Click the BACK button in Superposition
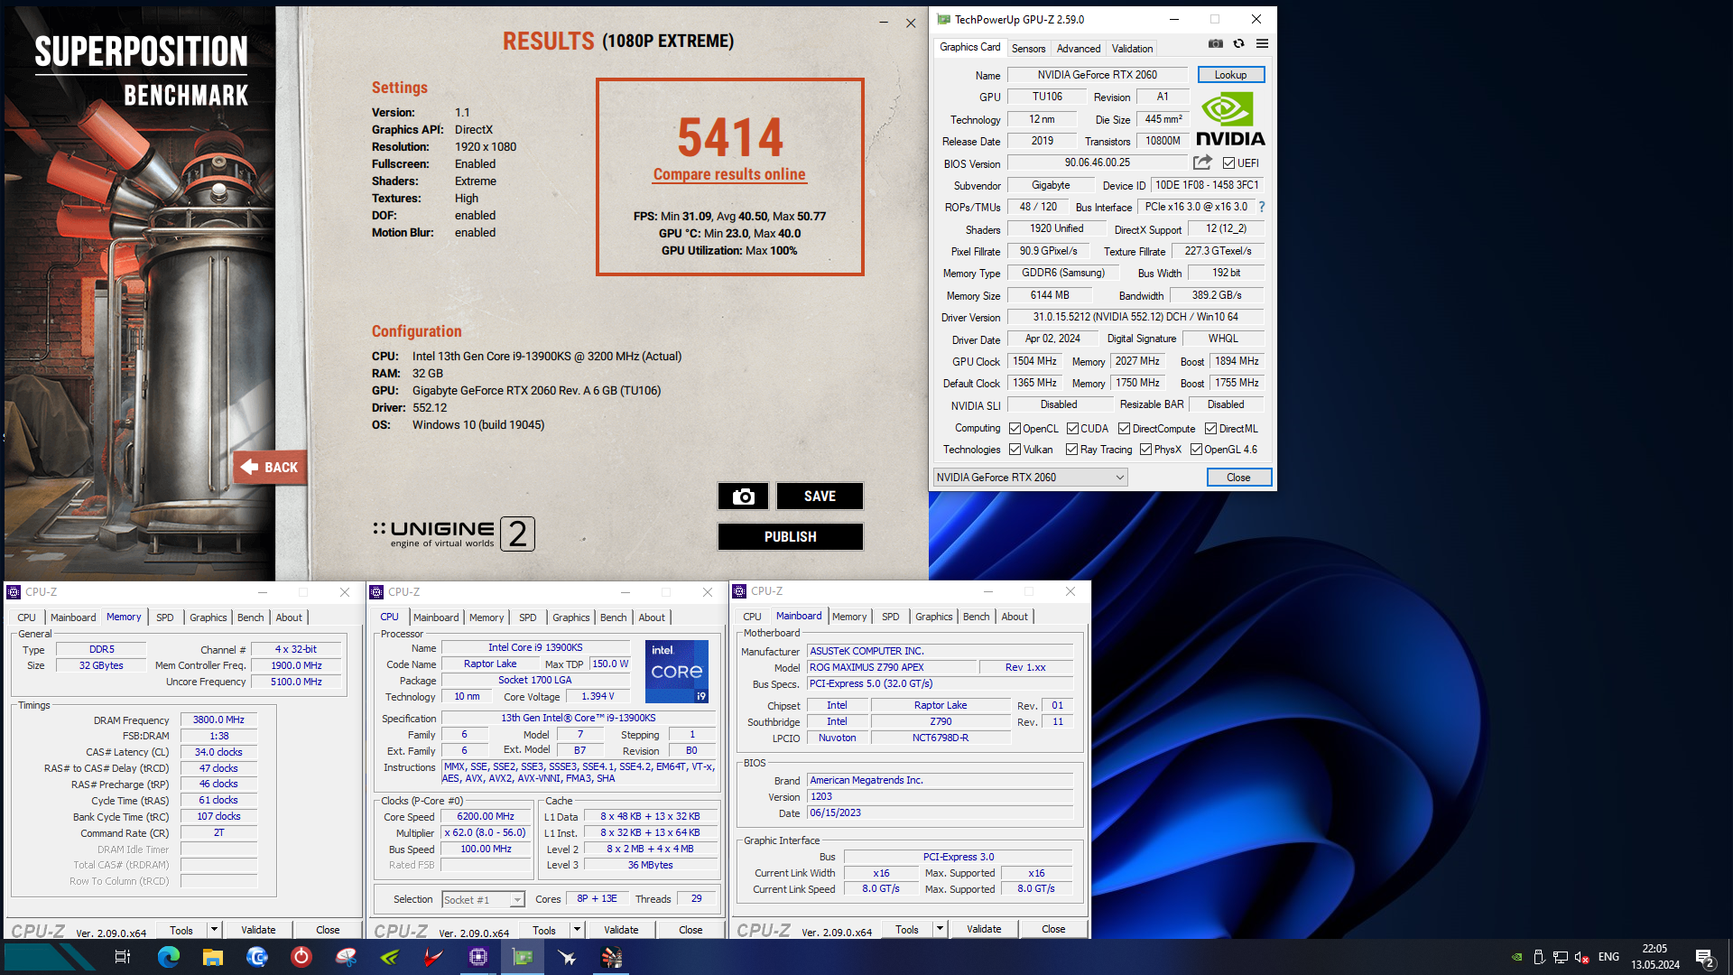Image resolution: width=1733 pixels, height=975 pixels. (x=270, y=468)
